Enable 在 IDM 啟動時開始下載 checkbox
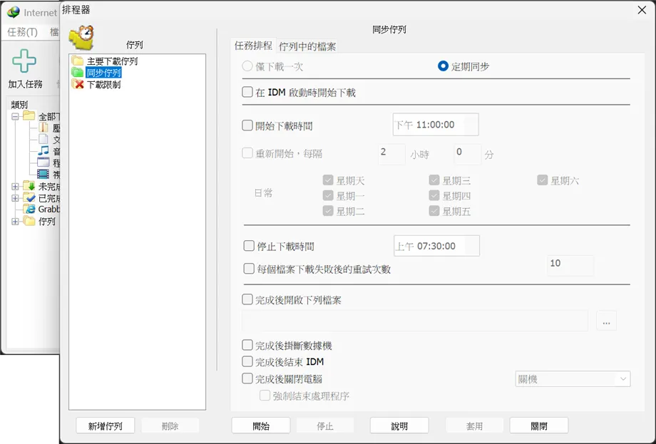 [x=247, y=92]
